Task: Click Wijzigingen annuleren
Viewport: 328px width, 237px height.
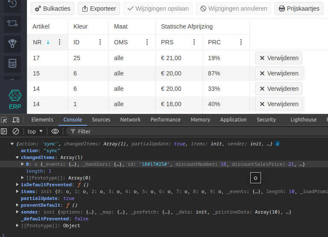Action: [x=234, y=9]
